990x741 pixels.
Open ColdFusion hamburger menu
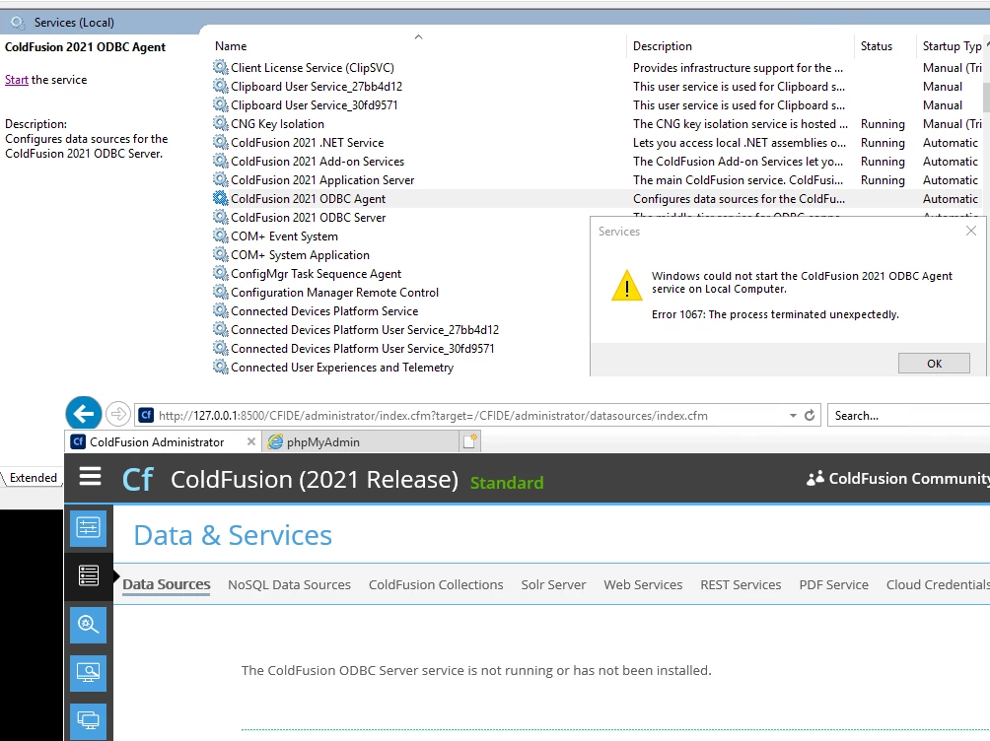click(x=90, y=477)
